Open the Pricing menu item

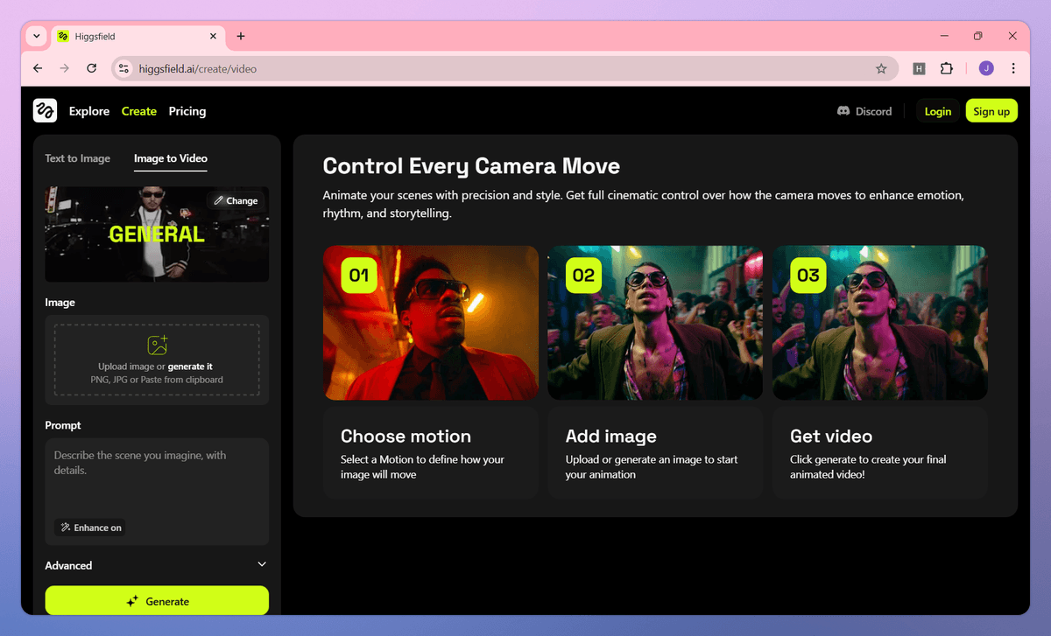click(187, 111)
